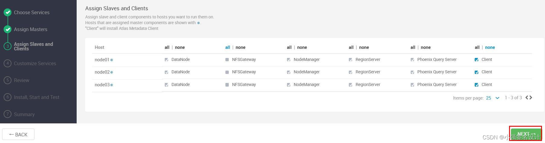Open the items per page dropdown
This screenshot has height=143, width=545.
pos(492,98)
